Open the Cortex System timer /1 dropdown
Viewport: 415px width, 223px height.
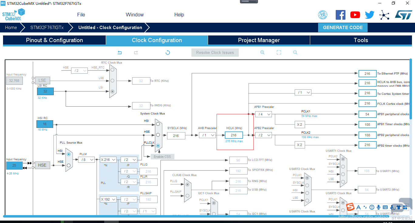303,92
